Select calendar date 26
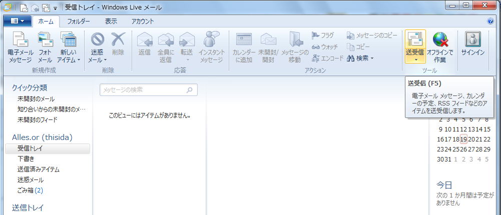Image resolution: width=501 pixels, height=215 pixels. click(x=463, y=149)
